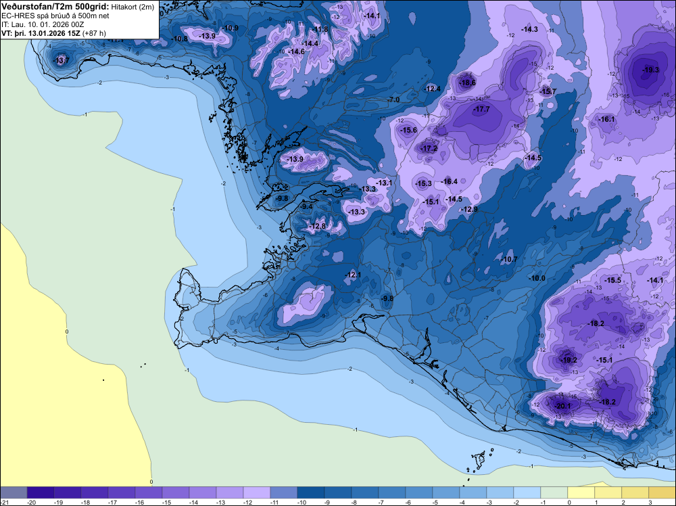Click the -14.3 temperature value
The height and width of the screenshot is (506, 676).
(x=529, y=29)
